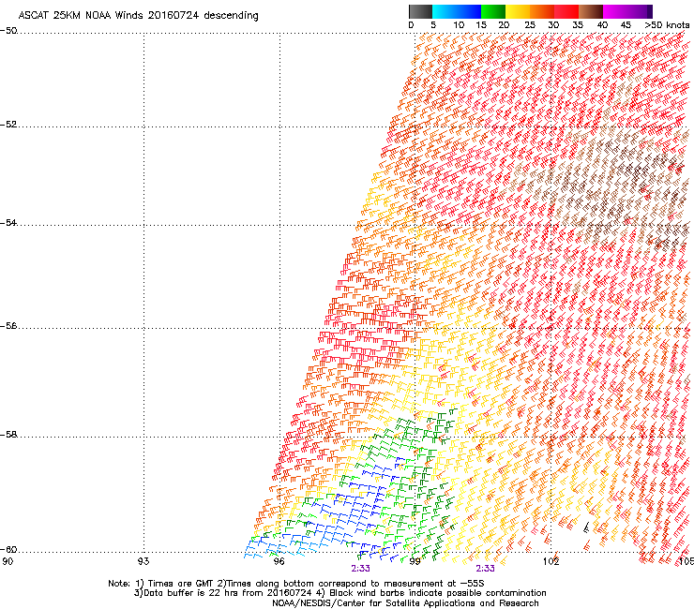The width and height of the screenshot is (694, 609).
Task: Pick the magenta 40–45 knots legend segment
Action: point(615,11)
